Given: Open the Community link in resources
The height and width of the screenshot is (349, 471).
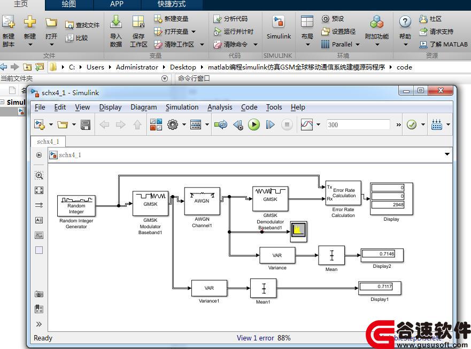Looking at the screenshot, I should point(430,19).
